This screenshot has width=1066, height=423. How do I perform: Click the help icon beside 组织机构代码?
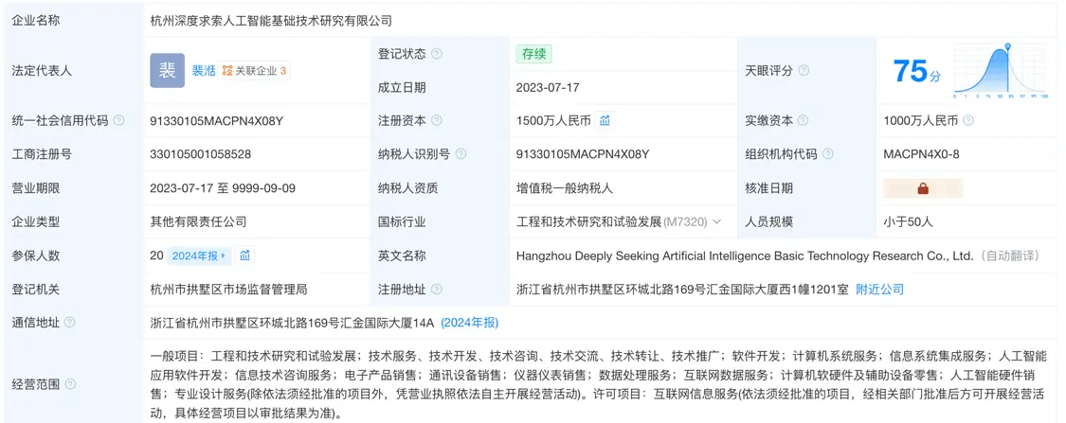click(x=827, y=154)
